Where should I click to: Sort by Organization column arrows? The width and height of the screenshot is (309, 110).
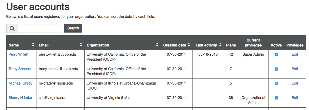click(157, 45)
